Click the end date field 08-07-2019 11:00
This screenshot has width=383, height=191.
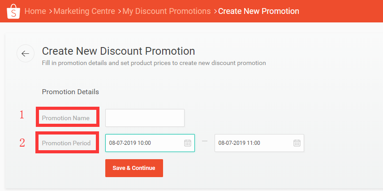[x=253, y=143]
